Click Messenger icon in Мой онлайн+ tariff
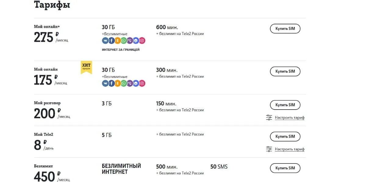Viewport: 366px width, 182px height. click(136, 40)
